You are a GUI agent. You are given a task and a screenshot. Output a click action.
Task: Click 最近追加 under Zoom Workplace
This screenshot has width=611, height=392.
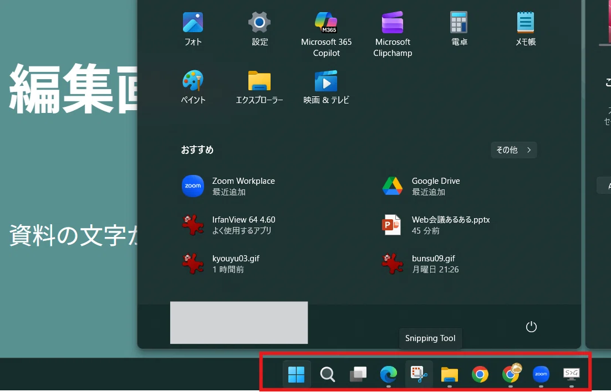tap(229, 192)
